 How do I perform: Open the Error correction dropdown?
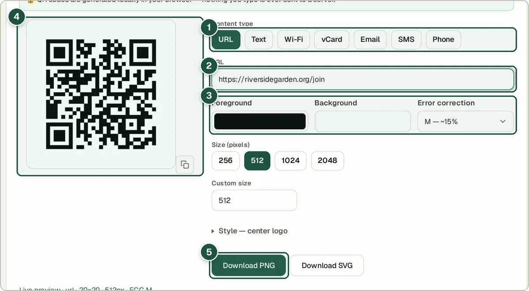466,122
